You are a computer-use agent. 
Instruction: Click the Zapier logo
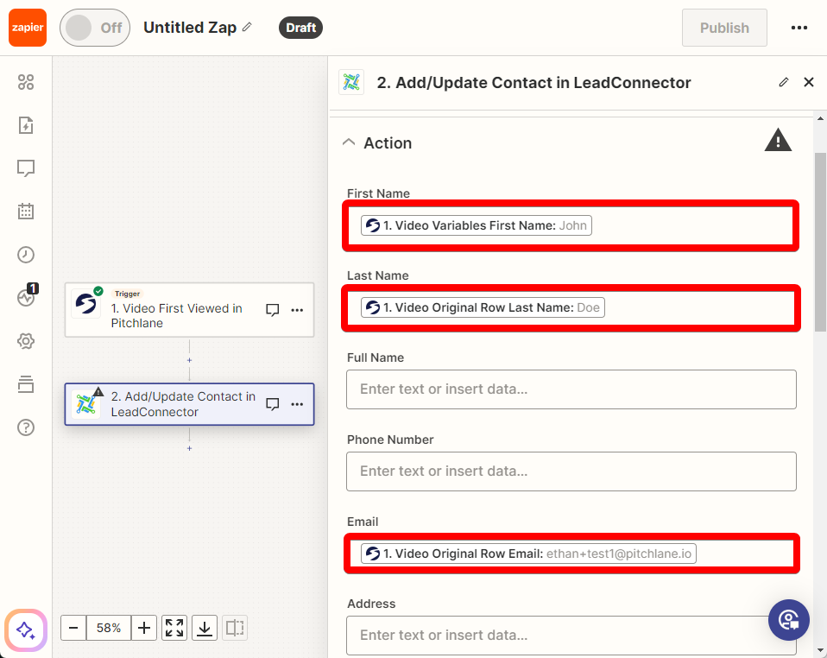coord(28,28)
